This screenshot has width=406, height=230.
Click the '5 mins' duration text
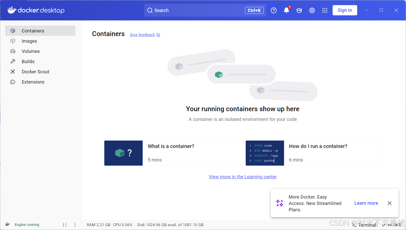tap(155, 160)
